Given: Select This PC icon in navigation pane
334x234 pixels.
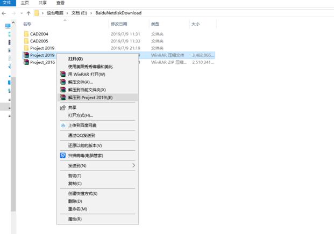Looking at the screenshot, I should point(8,26).
